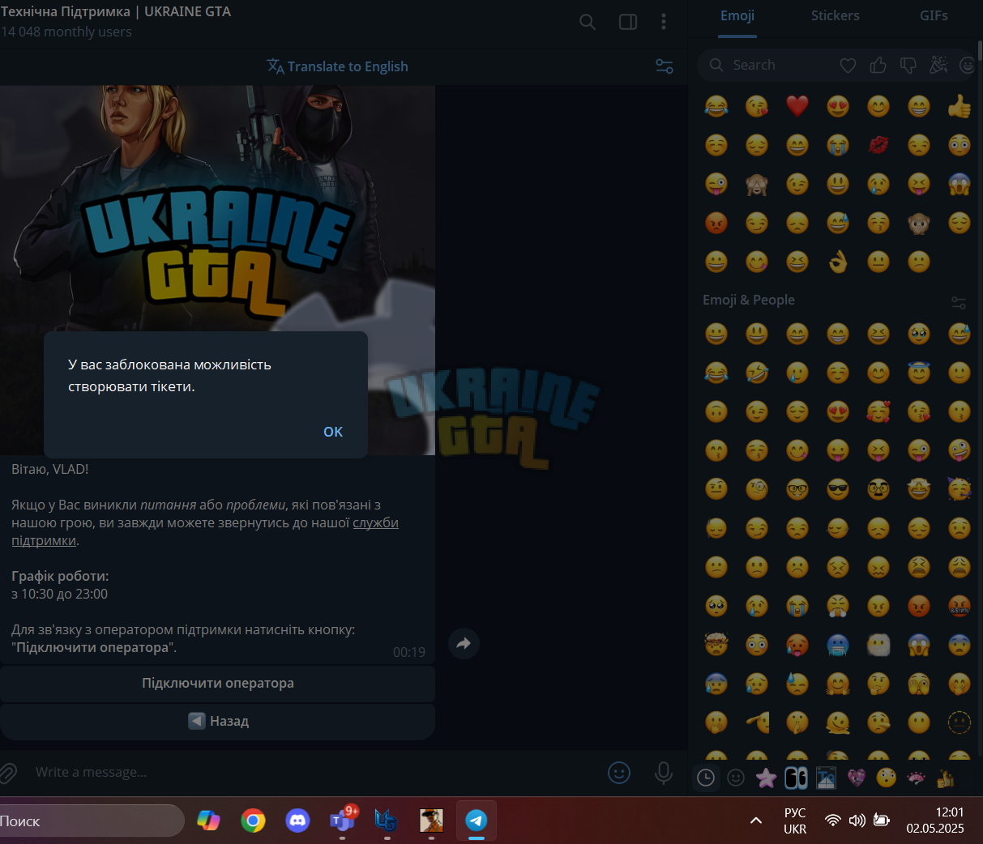Viewport: 983px width, 844px height.
Task: Forward the bot message via arrow
Action: [x=464, y=644]
